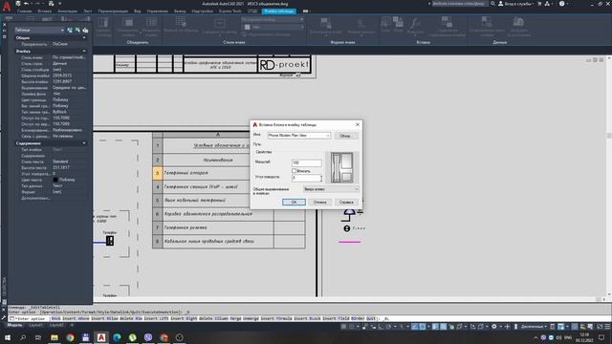Image resolution: width=612 pixels, height=344 pixels.
Task: Select table column header A
Action: click(x=218, y=135)
